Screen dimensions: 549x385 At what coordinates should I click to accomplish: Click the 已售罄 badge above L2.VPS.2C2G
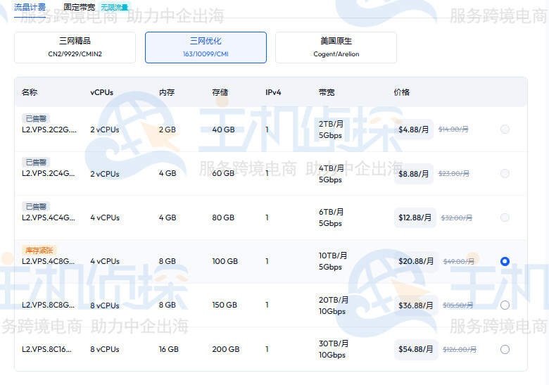point(36,119)
